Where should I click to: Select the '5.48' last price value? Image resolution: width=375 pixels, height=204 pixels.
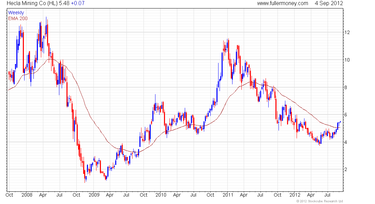point(64,3)
